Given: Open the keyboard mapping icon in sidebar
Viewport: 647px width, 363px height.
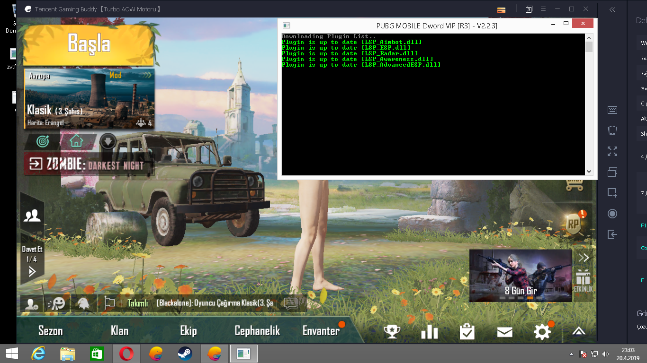Looking at the screenshot, I should click(612, 110).
